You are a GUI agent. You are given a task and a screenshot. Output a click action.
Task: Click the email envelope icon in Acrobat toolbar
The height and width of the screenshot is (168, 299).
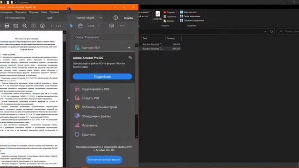pos(16,26)
